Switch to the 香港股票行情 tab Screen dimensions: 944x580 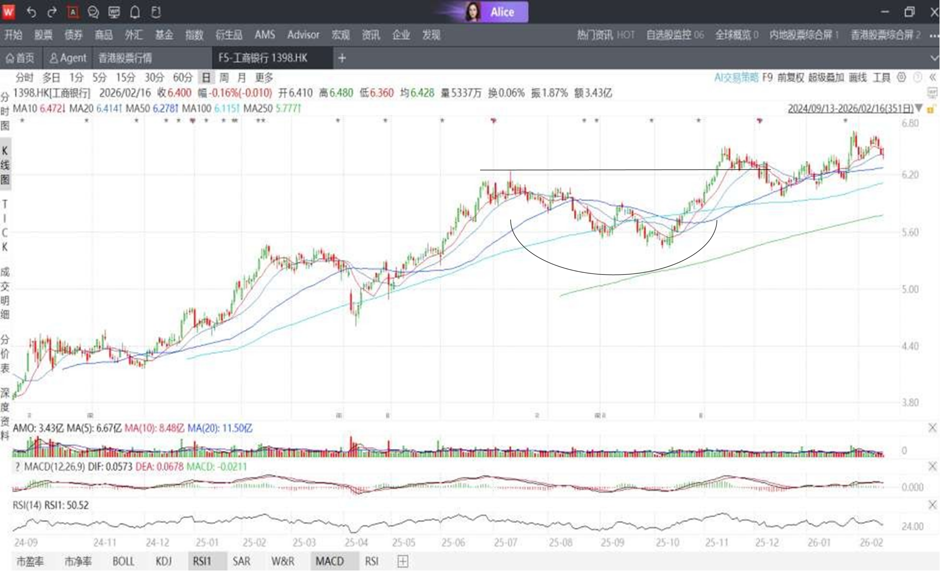[x=125, y=58]
